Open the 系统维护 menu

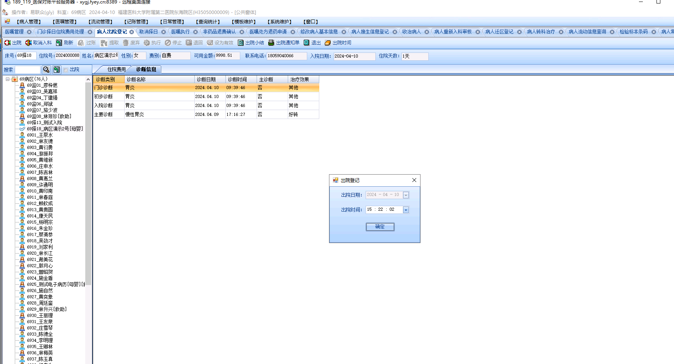[280, 22]
